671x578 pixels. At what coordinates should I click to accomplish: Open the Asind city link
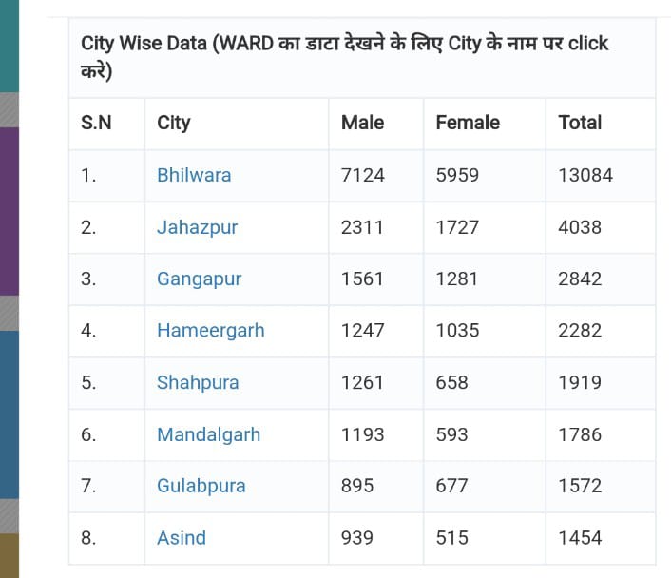click(x=182, y=538)
